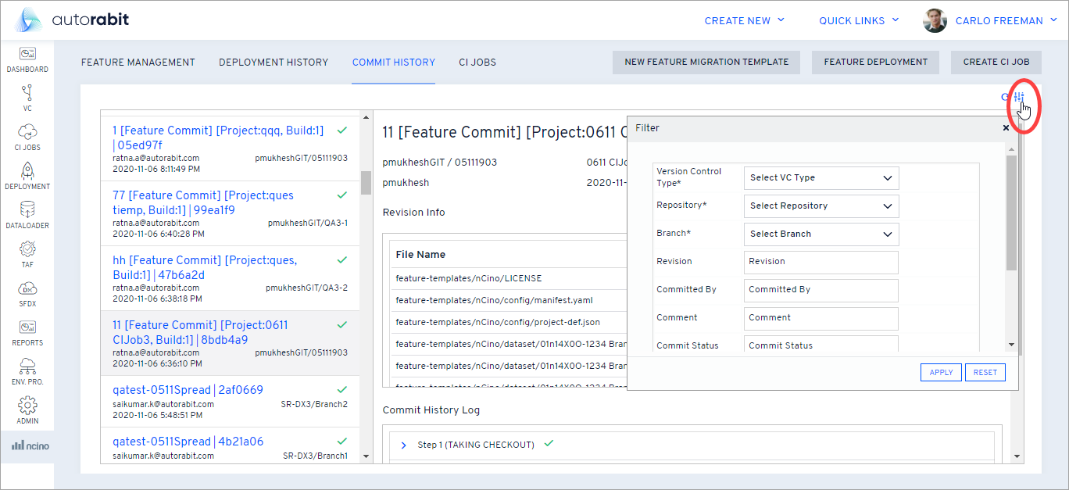This screenshot has width=1069, height=490.
Task: Open the Select VC Type dropdown
Action: (821, 177)
